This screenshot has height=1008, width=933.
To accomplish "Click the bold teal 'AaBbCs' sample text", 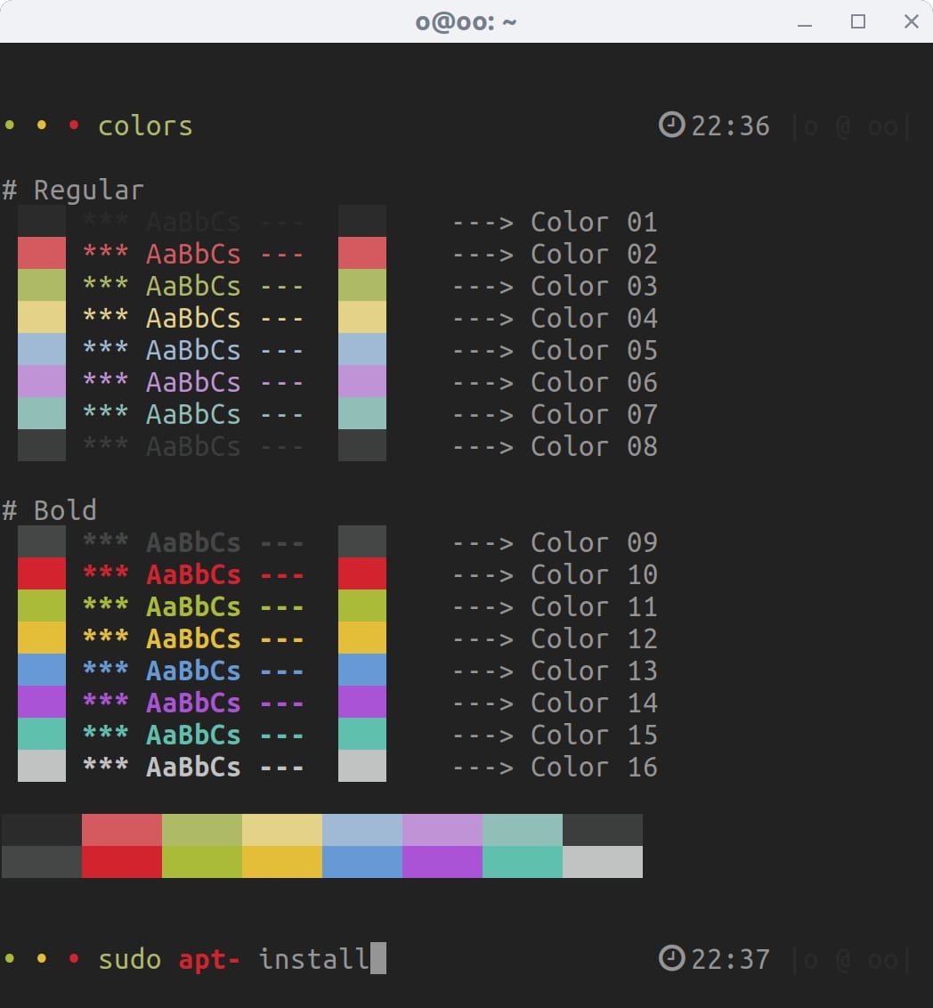I will tap(193, 735).
